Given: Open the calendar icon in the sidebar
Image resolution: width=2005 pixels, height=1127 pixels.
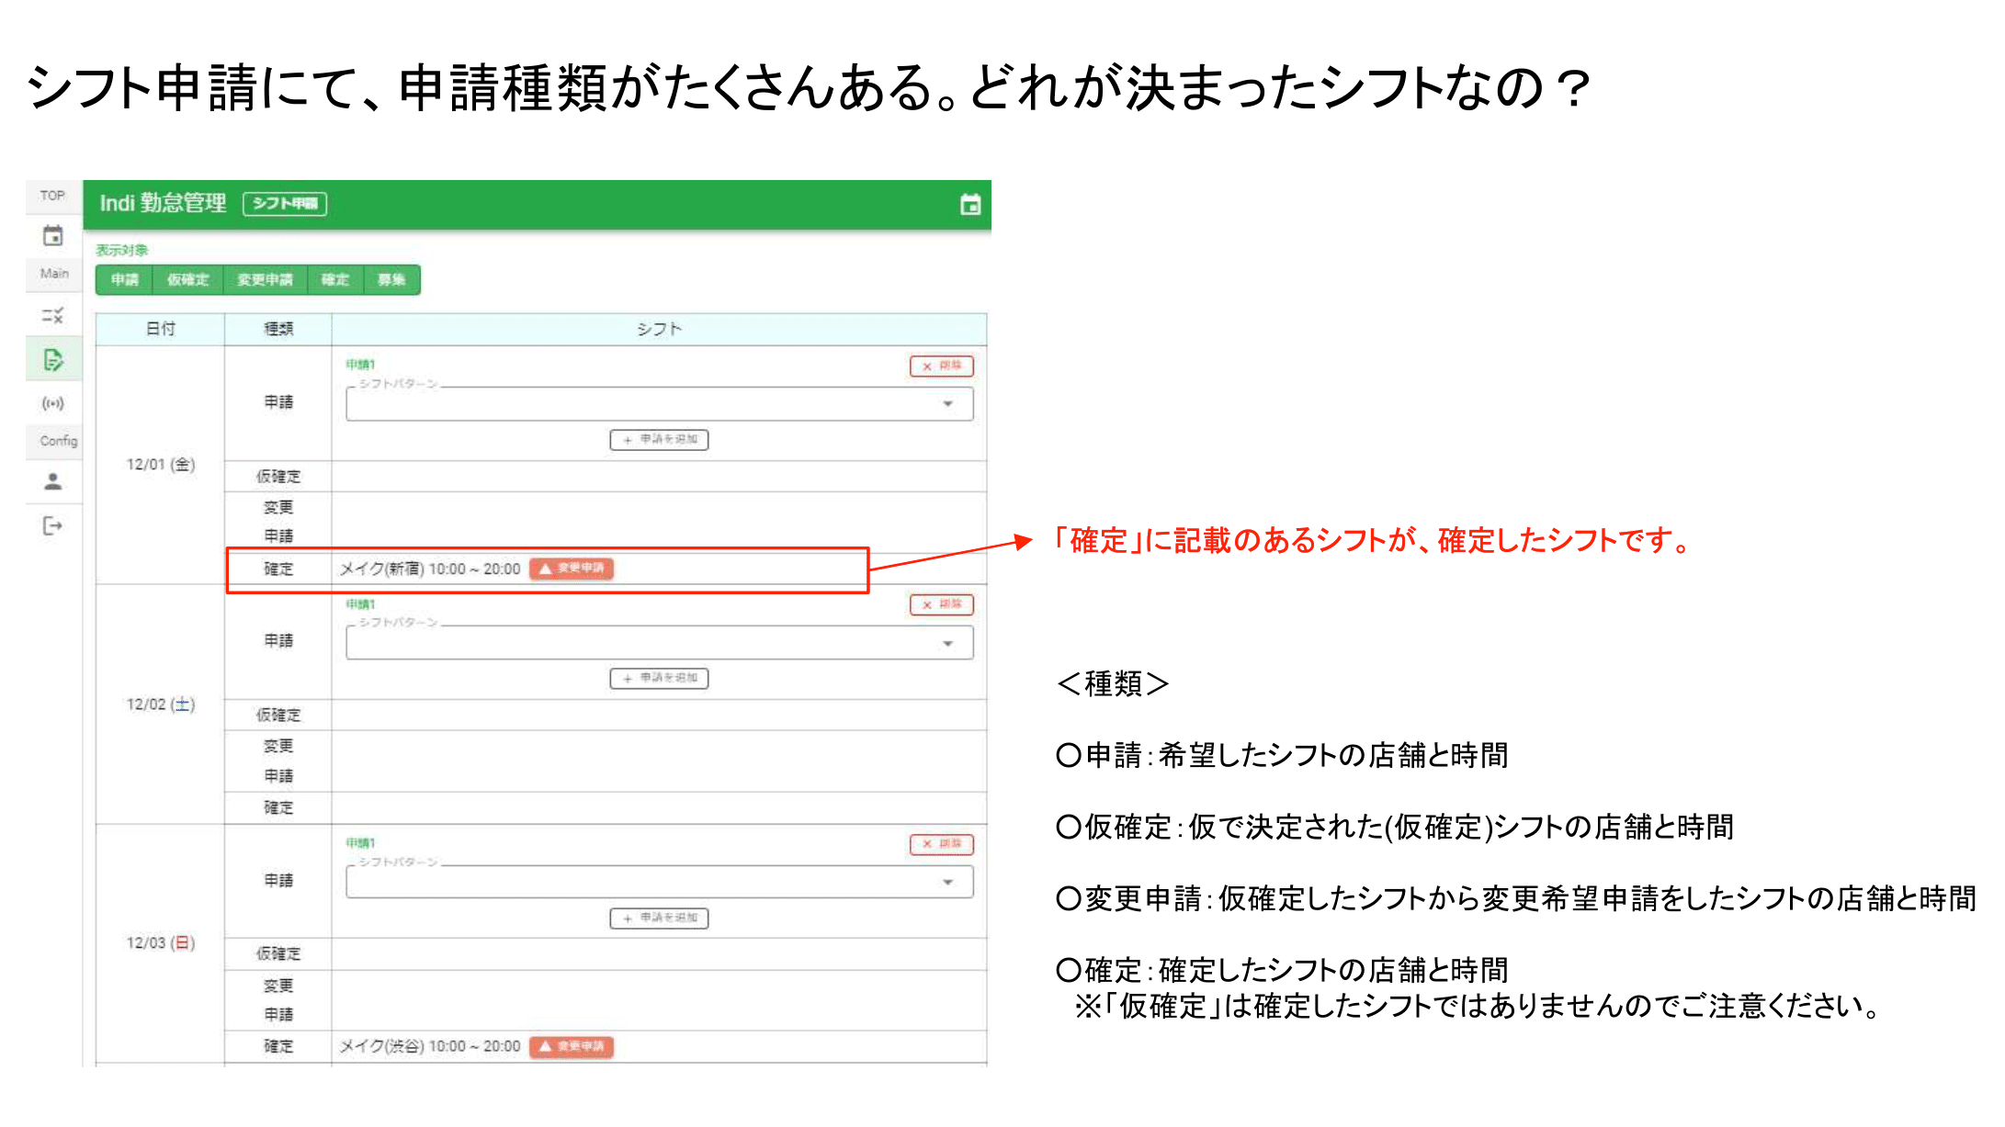Looking at the screenshot, I should tap(53, 236).
